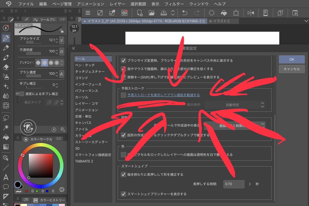Switch to the イラスト2 document tab

pyautogui.click(x=221, y=21)
